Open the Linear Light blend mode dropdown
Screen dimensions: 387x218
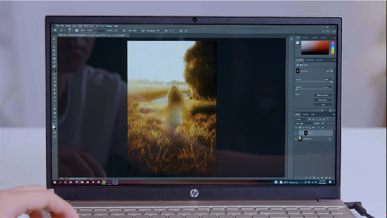click(x=304, y=124)
